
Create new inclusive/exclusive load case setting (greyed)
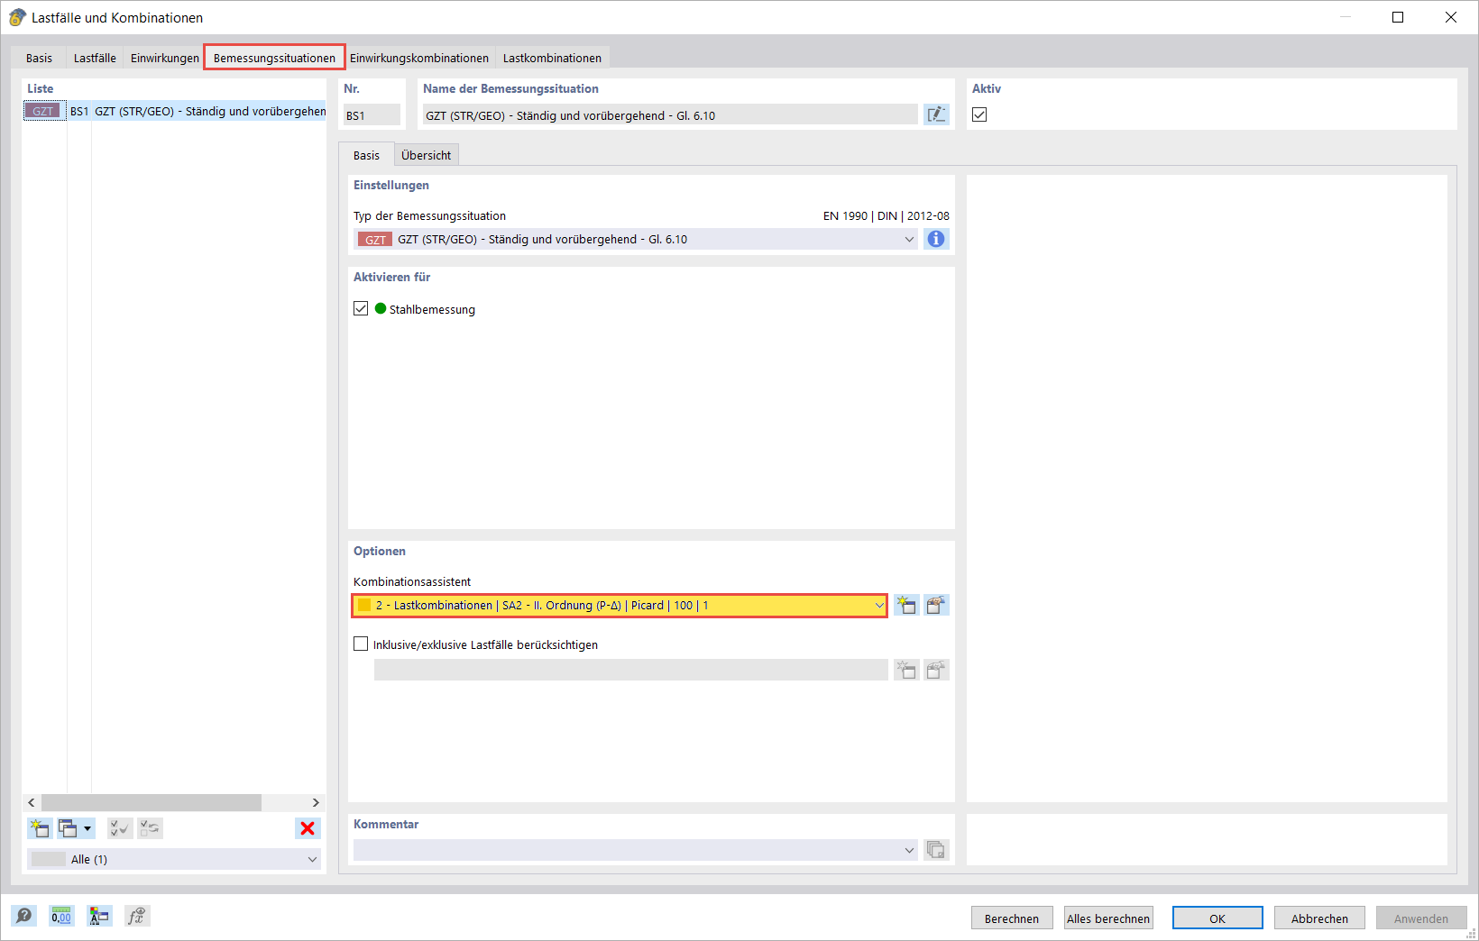tap(906, 670)
